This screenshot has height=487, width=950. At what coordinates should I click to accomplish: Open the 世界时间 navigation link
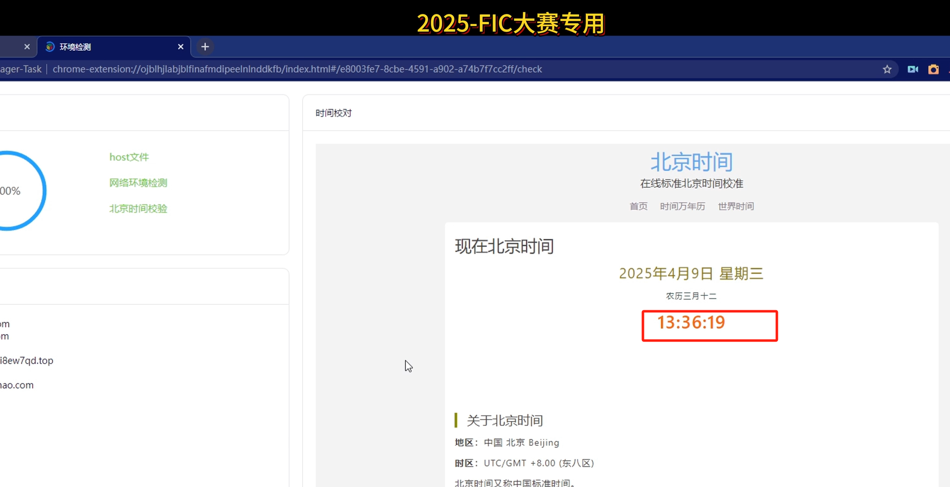(x=736, y=207)
